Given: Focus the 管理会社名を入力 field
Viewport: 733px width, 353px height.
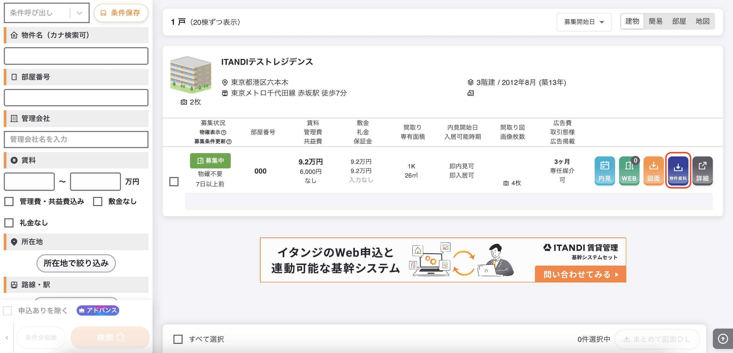Looking at the screenshot, I should pyautogui.click(x=76, y=139).
